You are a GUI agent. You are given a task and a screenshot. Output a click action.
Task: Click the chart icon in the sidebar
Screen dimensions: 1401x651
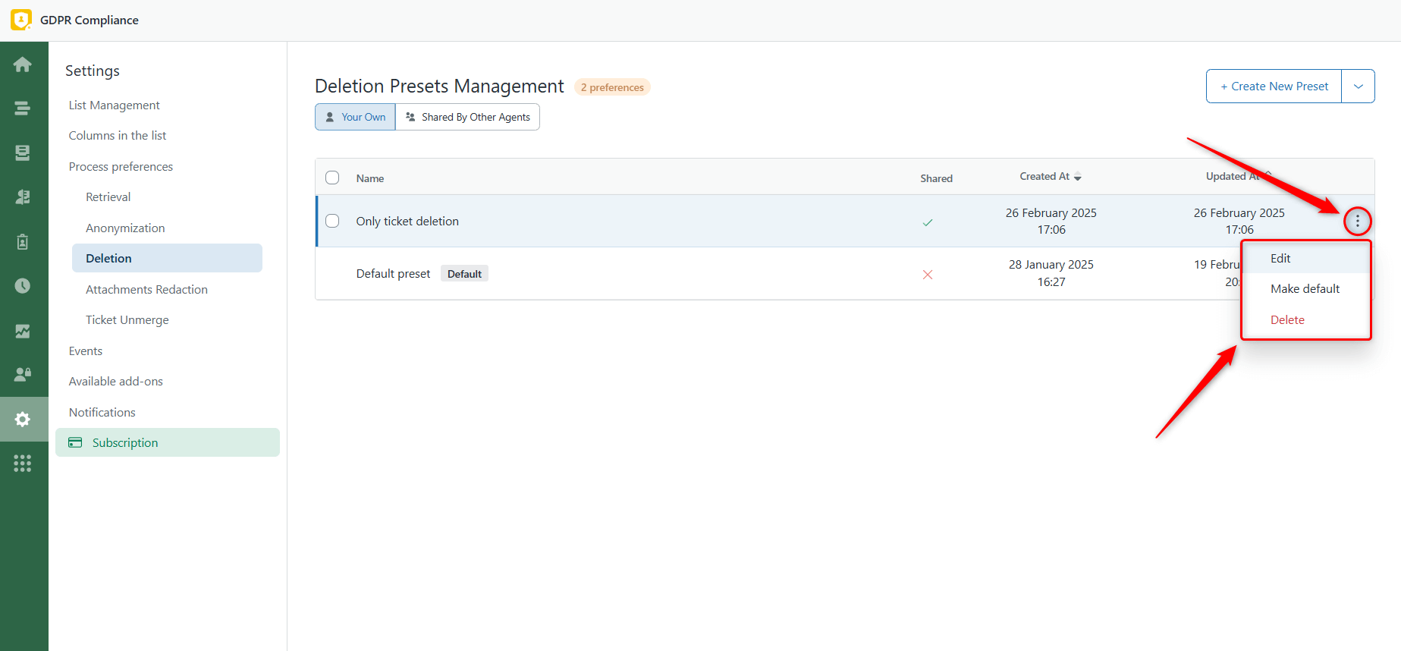pos(23,331)
